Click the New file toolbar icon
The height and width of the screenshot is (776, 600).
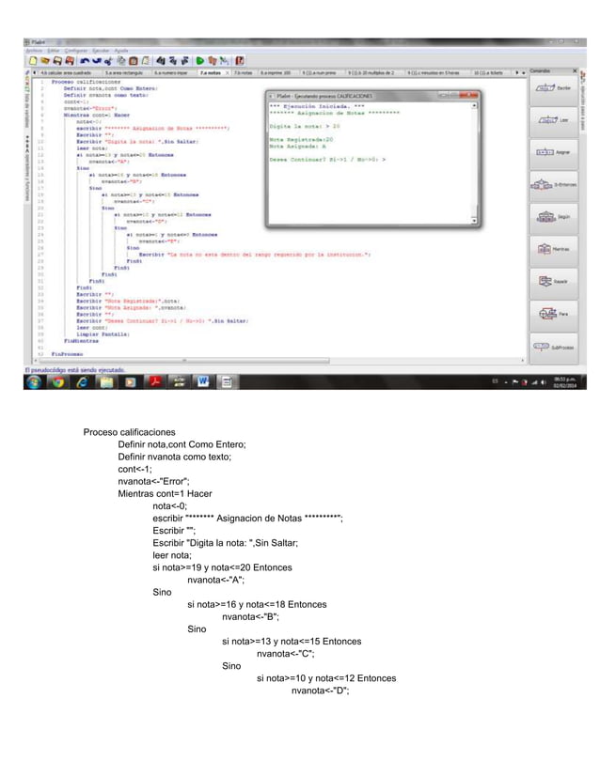pyautogui.click(x=33, y=61)
